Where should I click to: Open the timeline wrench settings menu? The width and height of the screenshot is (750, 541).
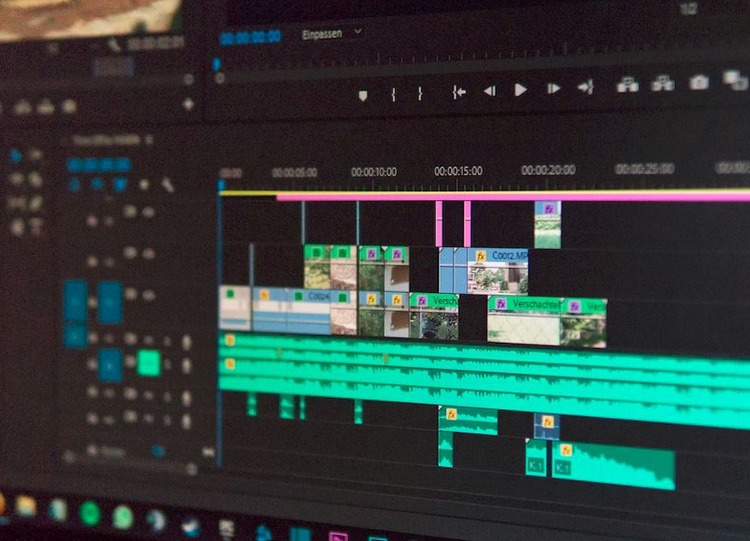[167, 184]
